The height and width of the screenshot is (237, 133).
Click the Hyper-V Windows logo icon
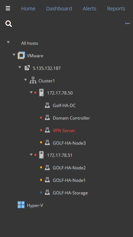[21, 205]
